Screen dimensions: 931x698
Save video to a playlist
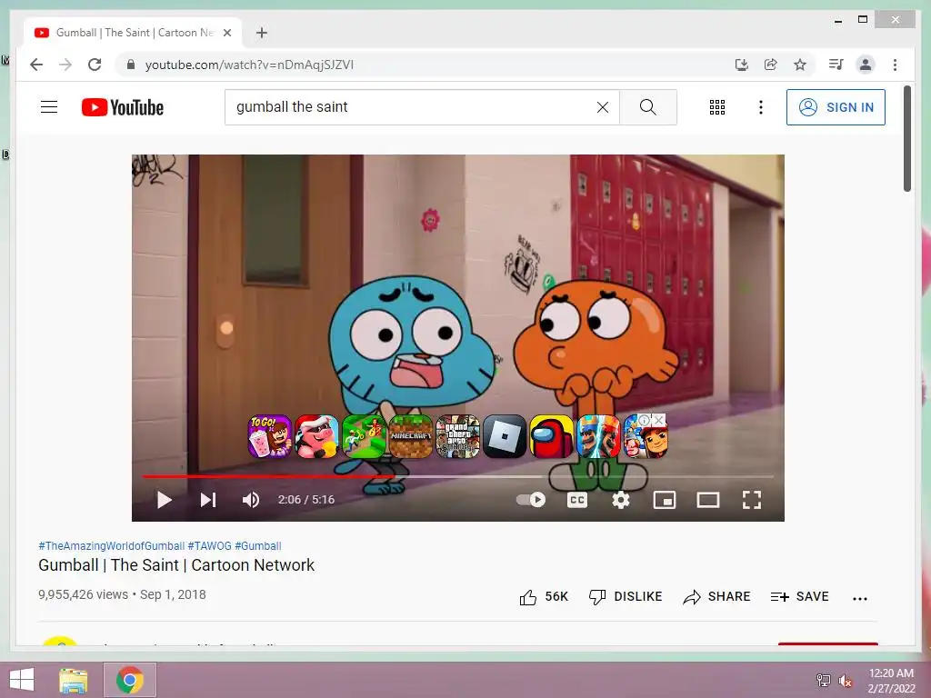(x=799, y=596)
